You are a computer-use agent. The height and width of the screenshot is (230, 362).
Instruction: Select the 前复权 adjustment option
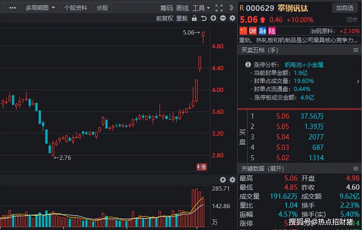point(165,18)
